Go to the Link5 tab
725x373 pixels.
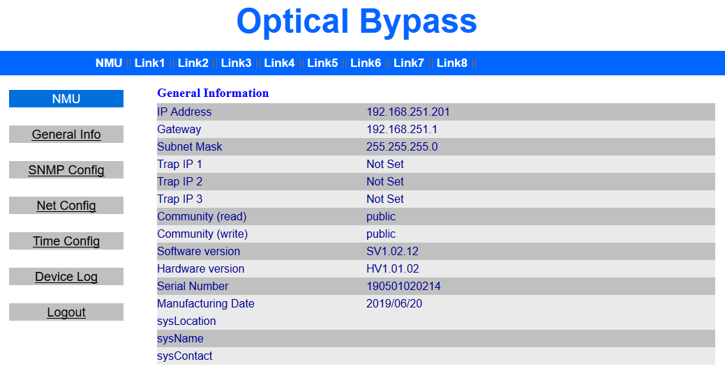(322, 63)
